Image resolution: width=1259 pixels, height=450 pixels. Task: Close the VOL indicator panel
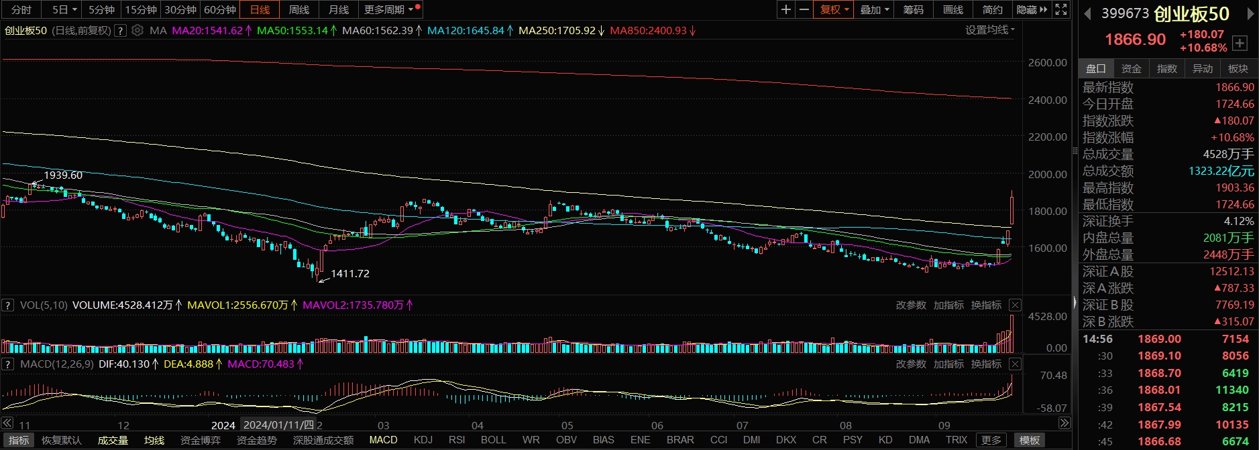pyautogui.click(x=1015, y=305)
